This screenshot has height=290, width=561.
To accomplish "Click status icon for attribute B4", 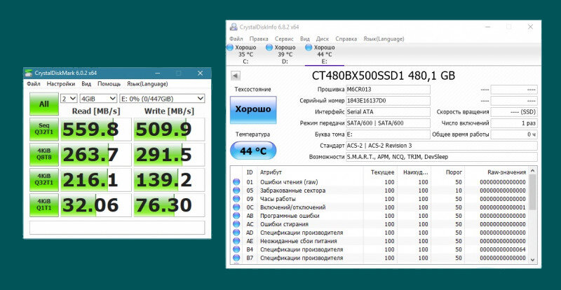I will [236, 249].
